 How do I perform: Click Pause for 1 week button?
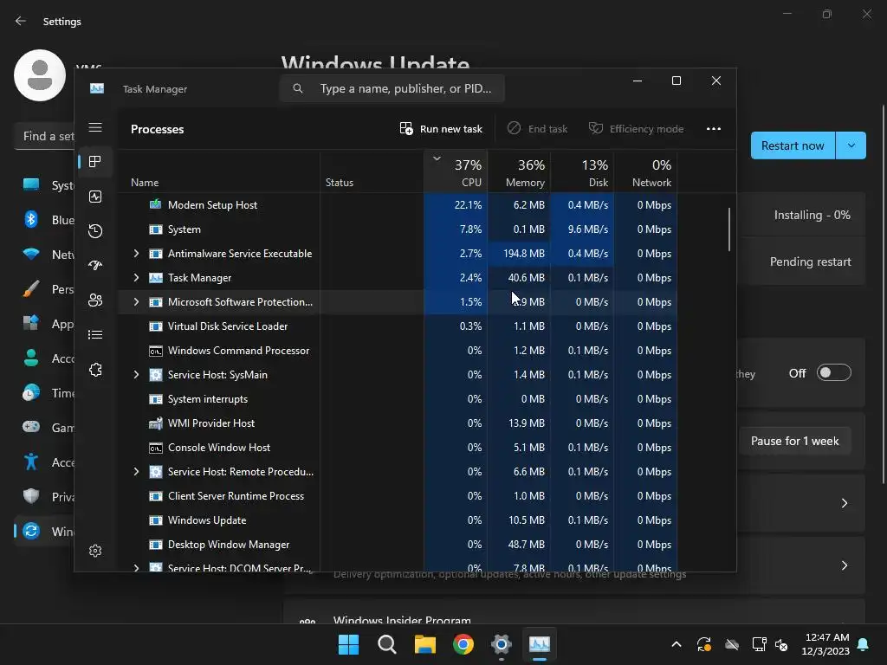(x=795, y=441)
